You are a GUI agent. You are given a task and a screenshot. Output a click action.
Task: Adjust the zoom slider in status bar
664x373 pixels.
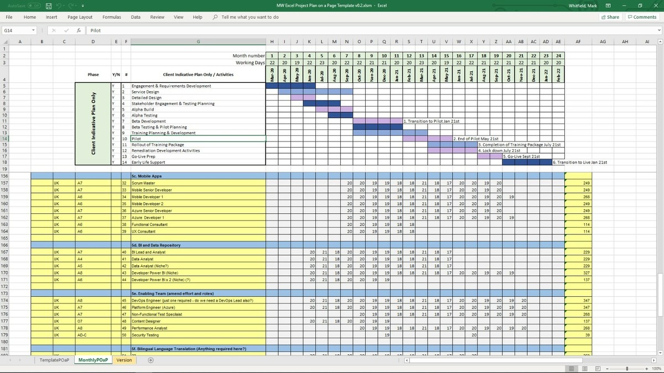click(x=626, y=369)
